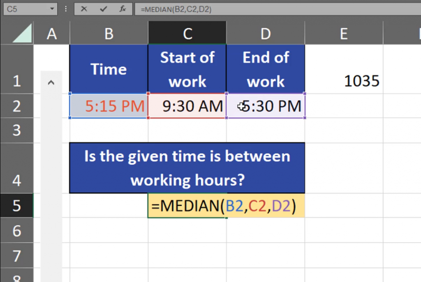Select column B header
Screen dimensions: 421x282
109,34
